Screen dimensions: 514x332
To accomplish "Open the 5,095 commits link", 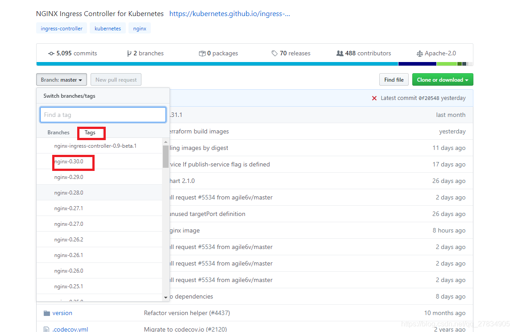I will tap(73, 54).
